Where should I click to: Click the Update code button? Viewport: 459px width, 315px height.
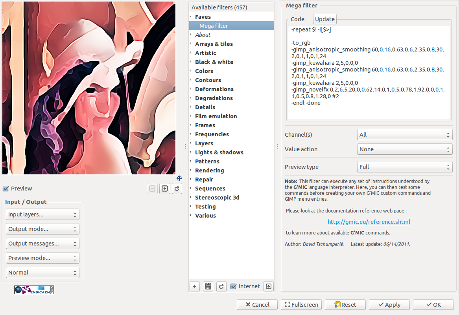pos(324,19)
